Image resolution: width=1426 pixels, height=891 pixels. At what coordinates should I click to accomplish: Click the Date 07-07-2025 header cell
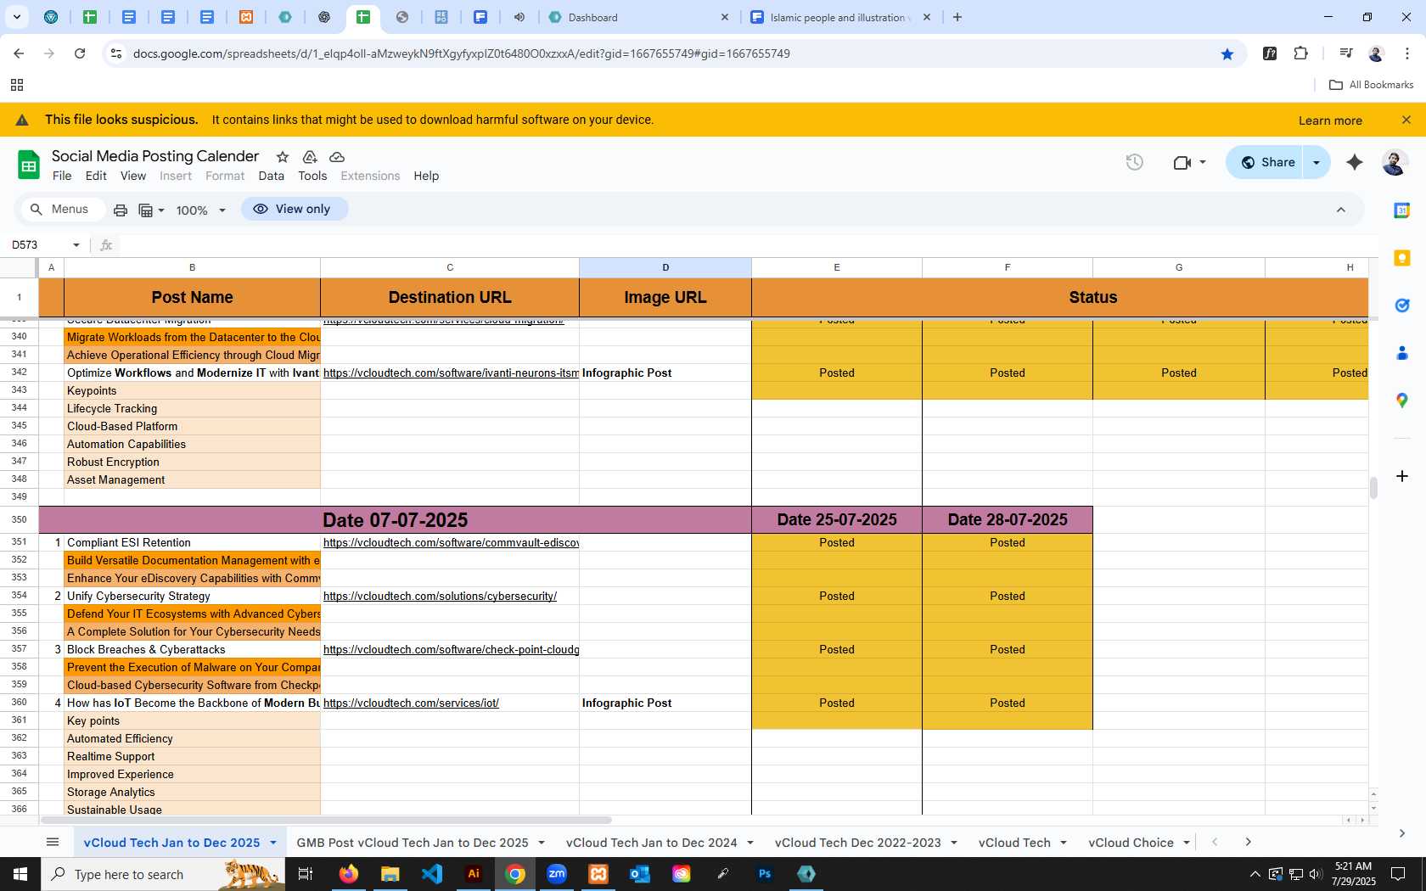click(395, 520)
